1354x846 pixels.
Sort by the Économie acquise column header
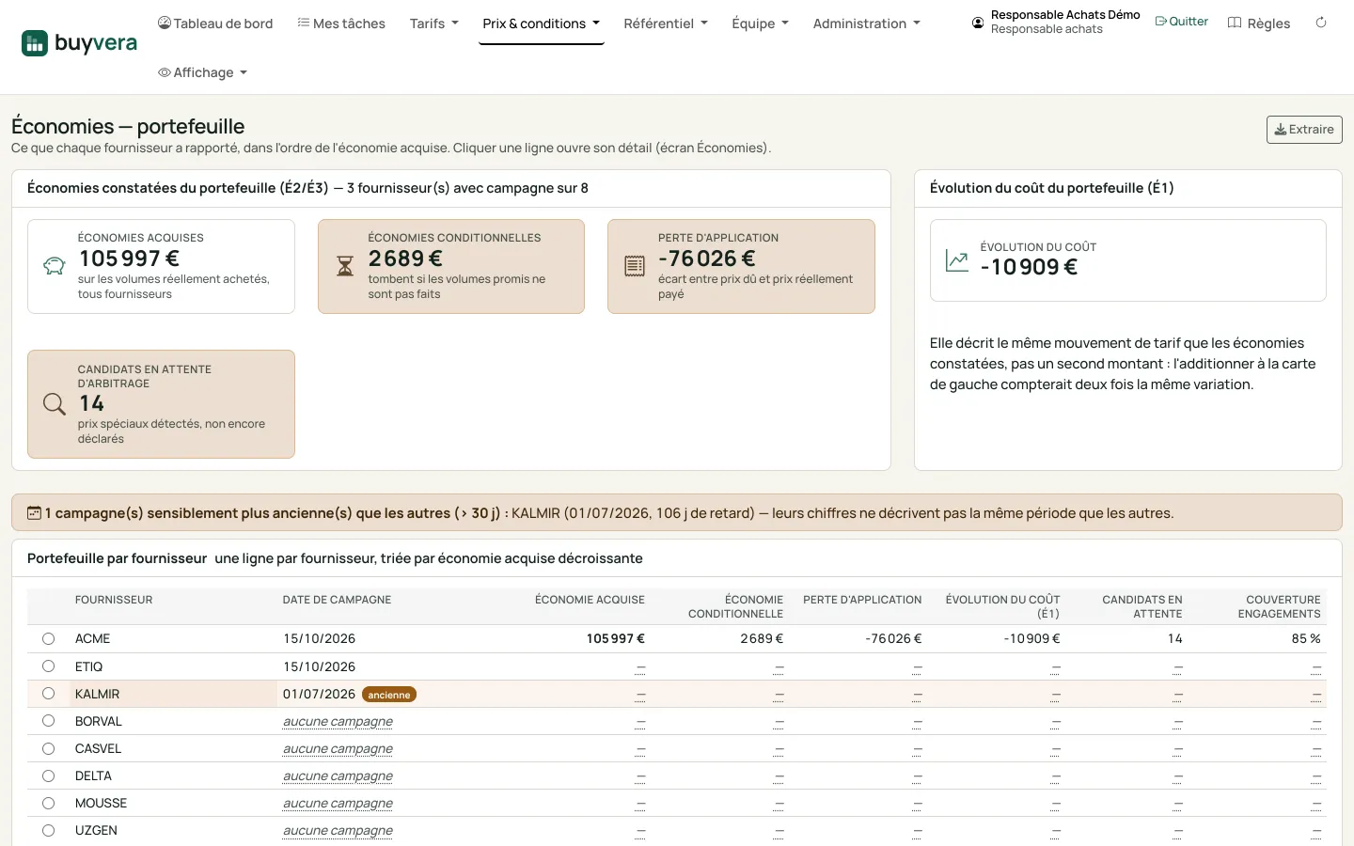(590, 600)
